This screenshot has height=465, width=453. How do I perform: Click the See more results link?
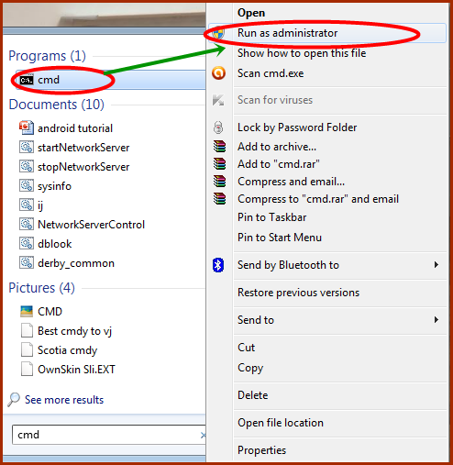click(64, 400)
